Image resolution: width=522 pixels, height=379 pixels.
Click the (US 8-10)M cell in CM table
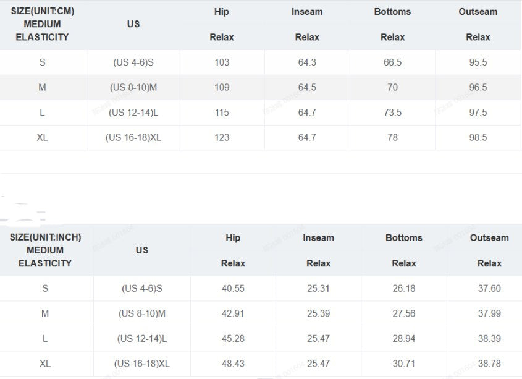click(133, 87)
